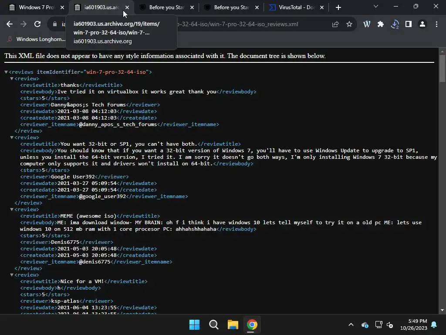Open a new tab with plus button

pos(338,7)
